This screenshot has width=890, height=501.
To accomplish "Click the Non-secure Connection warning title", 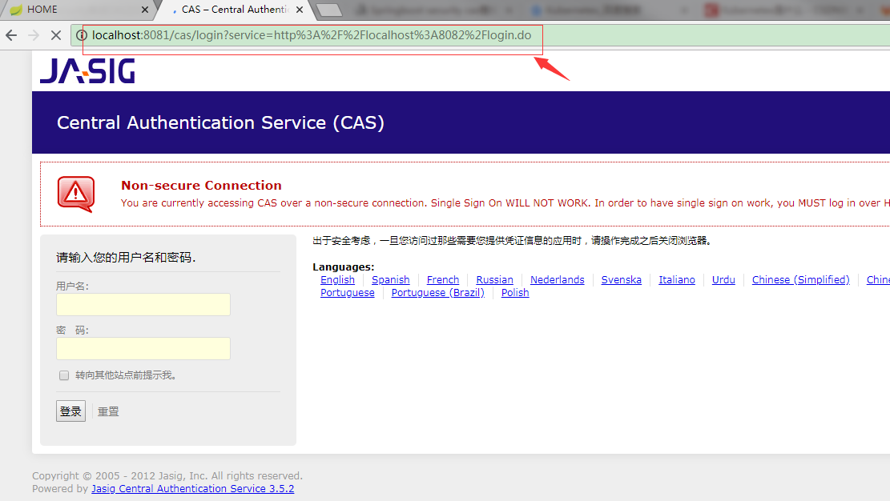I will (x=202, y=186).
